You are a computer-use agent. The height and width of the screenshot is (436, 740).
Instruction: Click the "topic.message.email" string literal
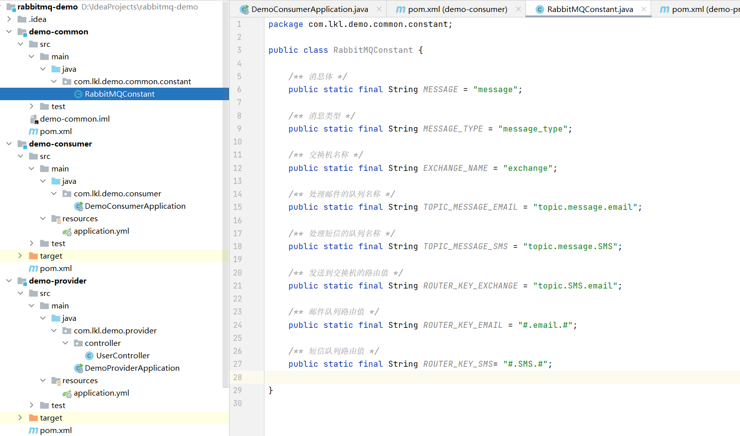585,207
